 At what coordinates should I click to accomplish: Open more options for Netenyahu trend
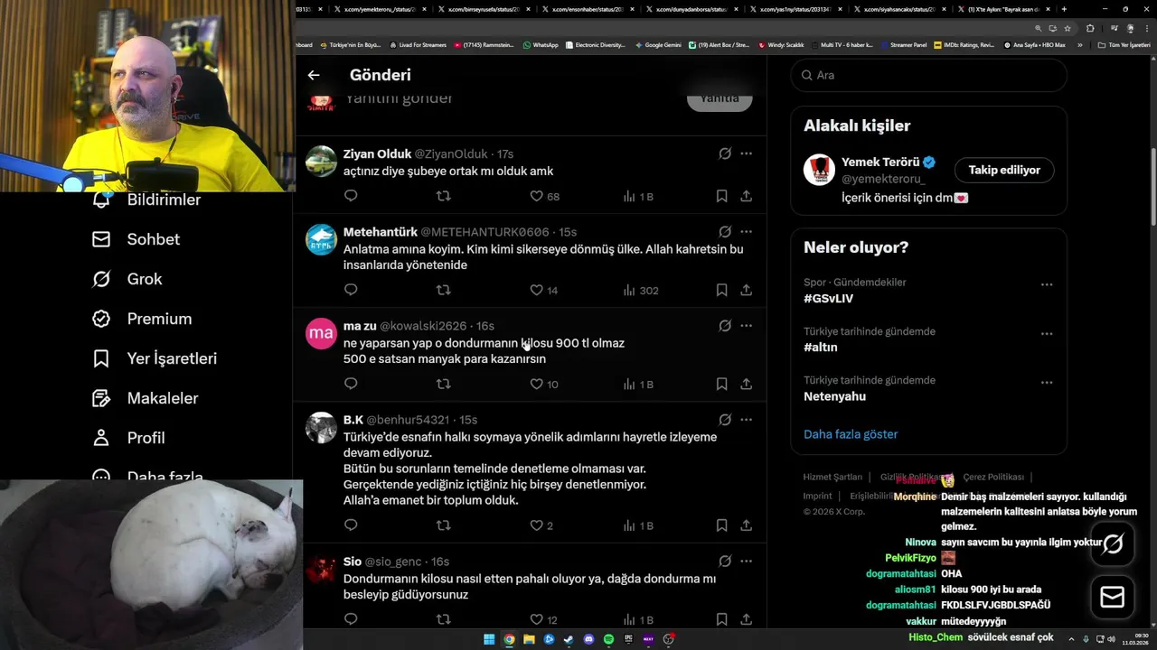[1047, 382]
